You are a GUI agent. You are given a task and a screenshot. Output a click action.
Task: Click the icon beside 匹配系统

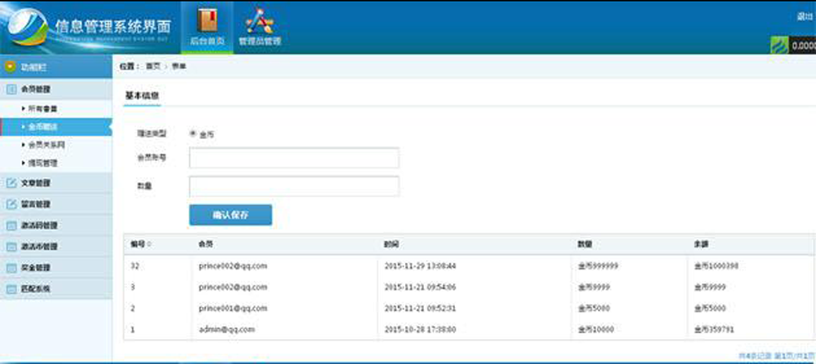click(11, 289)
